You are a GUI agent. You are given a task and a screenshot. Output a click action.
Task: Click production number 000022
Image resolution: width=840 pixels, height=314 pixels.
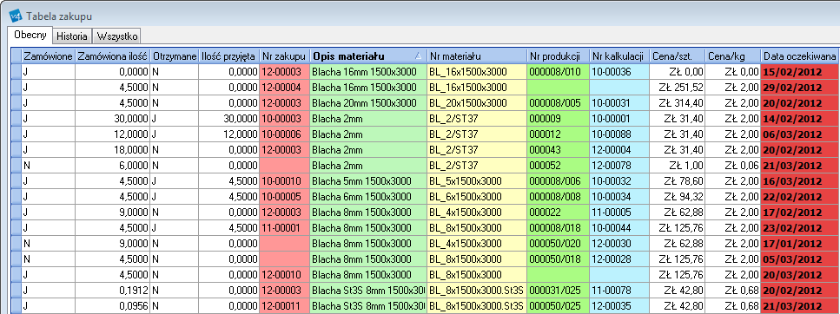pos(559,212)
